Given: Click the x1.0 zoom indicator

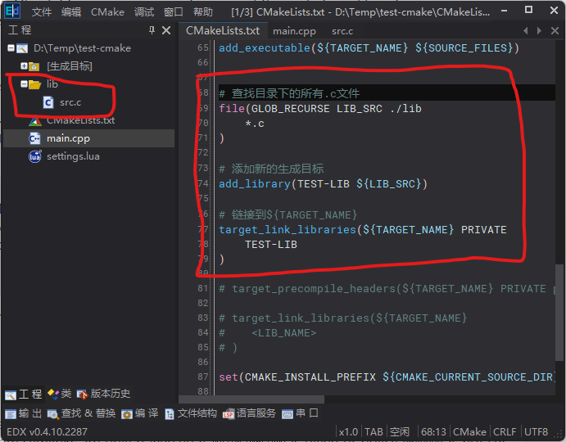Looking at the screenshot, I should point(349,431).
